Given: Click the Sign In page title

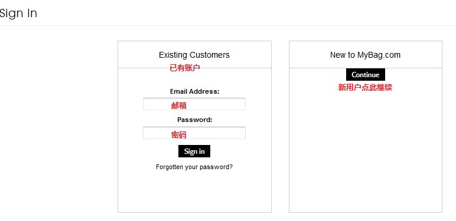Looking at the screenshot, I should (x=18, y=14).
